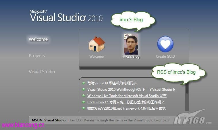Open the CodeProject 寒流来袭 article link
The image size is (218, 130).
(126, 102)
